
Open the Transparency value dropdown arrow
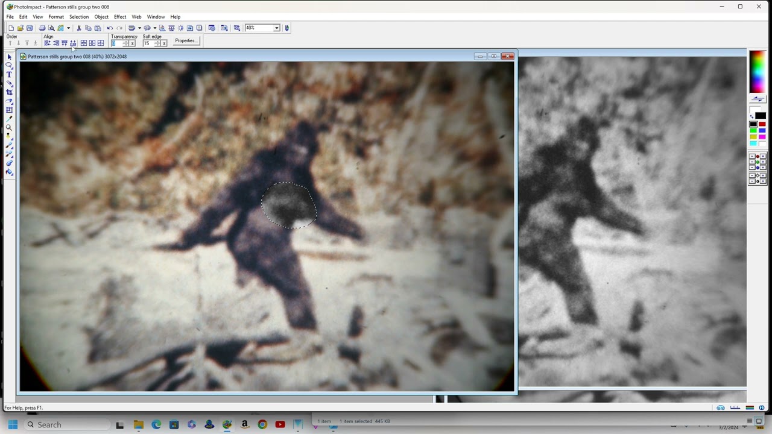[x=132, y=43]
